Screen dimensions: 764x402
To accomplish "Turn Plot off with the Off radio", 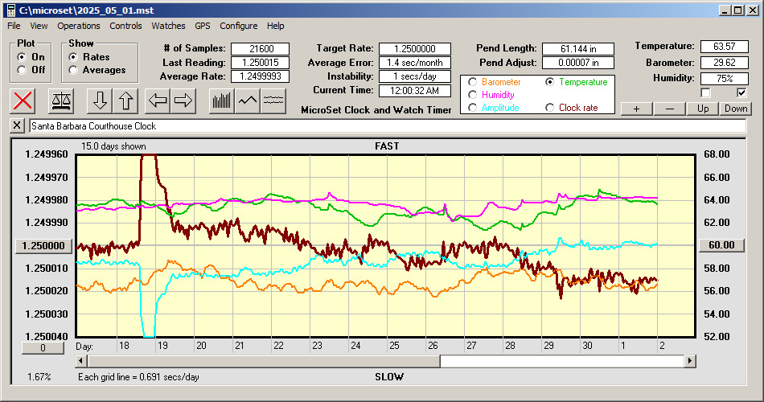I will pyautogui.click(x=22, y=70).
